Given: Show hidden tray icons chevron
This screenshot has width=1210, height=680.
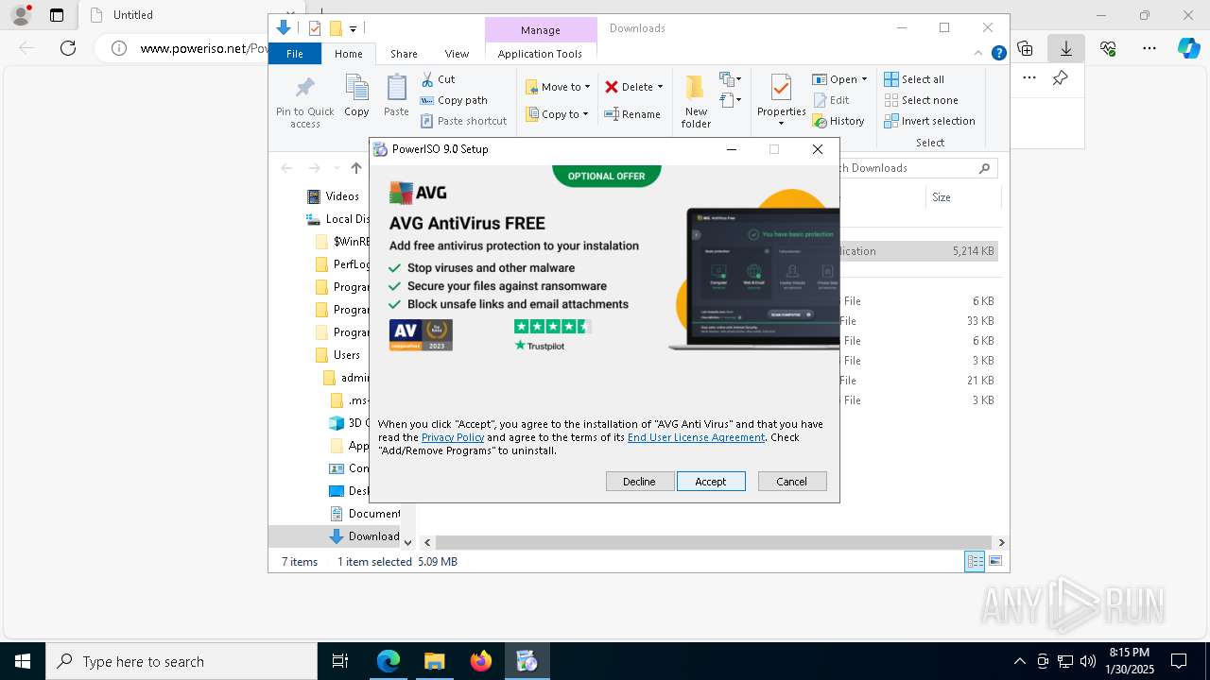Looking at the screenshot, I should (1019, 661).
